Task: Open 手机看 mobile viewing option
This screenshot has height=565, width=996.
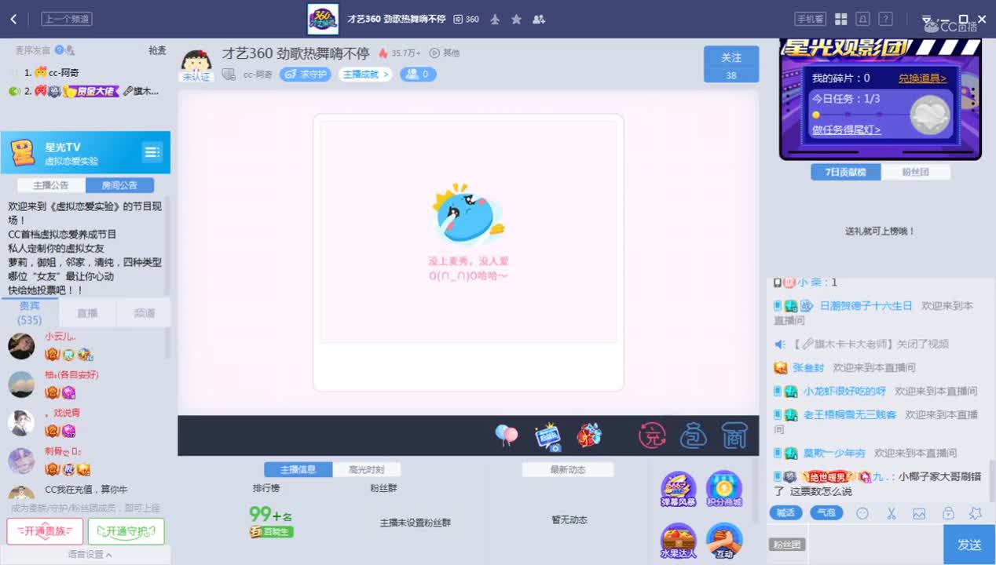Action: 810,19
